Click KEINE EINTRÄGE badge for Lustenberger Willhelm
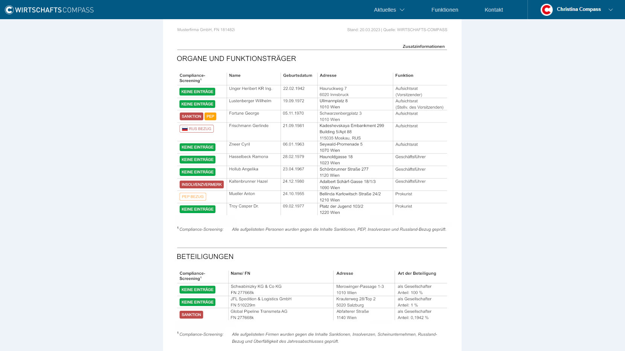The width and height of the screenshot is (625, 351). pos(197,104)
